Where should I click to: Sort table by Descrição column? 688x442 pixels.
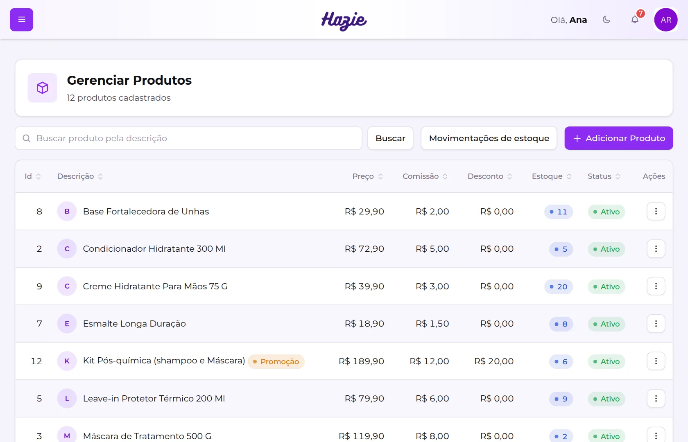click(x=80, y=176)
